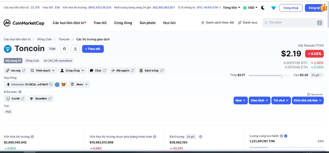Click the slash shortcut icon in search box
Screen dimensions: 329x153
click(320, 23)
